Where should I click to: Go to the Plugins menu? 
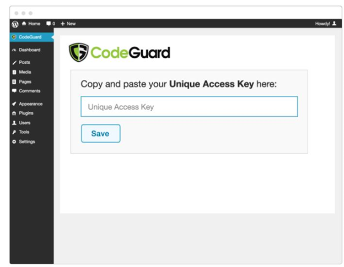click(x=26, y=113)
